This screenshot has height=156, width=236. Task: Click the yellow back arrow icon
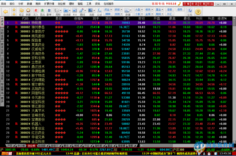click(x=5, y=12)
